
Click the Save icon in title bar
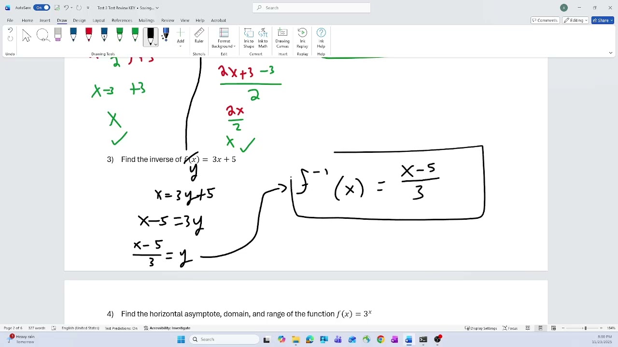click(x=57, y=8)
